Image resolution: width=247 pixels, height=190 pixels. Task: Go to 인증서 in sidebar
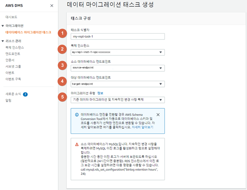(x=10, y=60)
